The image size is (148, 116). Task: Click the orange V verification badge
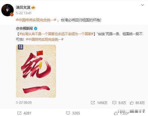[12, 14]
